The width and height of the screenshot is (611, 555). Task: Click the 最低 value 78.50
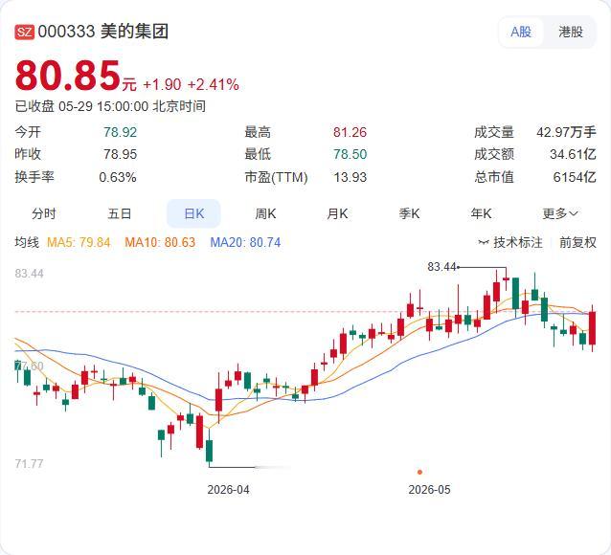pyautogui.click(x=350, y=154)
